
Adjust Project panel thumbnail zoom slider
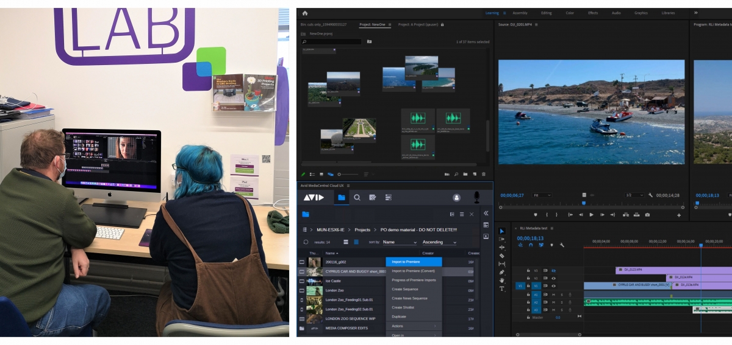[348, 174]
